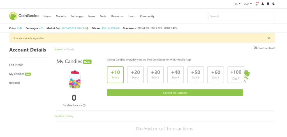Open the Resources menu
The height and width of the screenshot is (137, 287).
[117, 16]
